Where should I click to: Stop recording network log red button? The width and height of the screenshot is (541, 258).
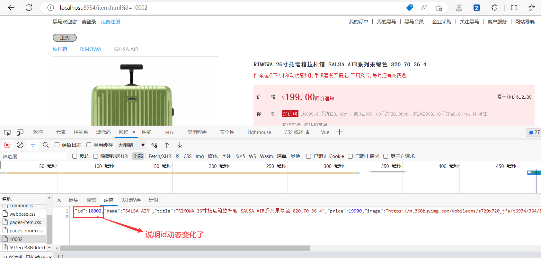[7, 145]
